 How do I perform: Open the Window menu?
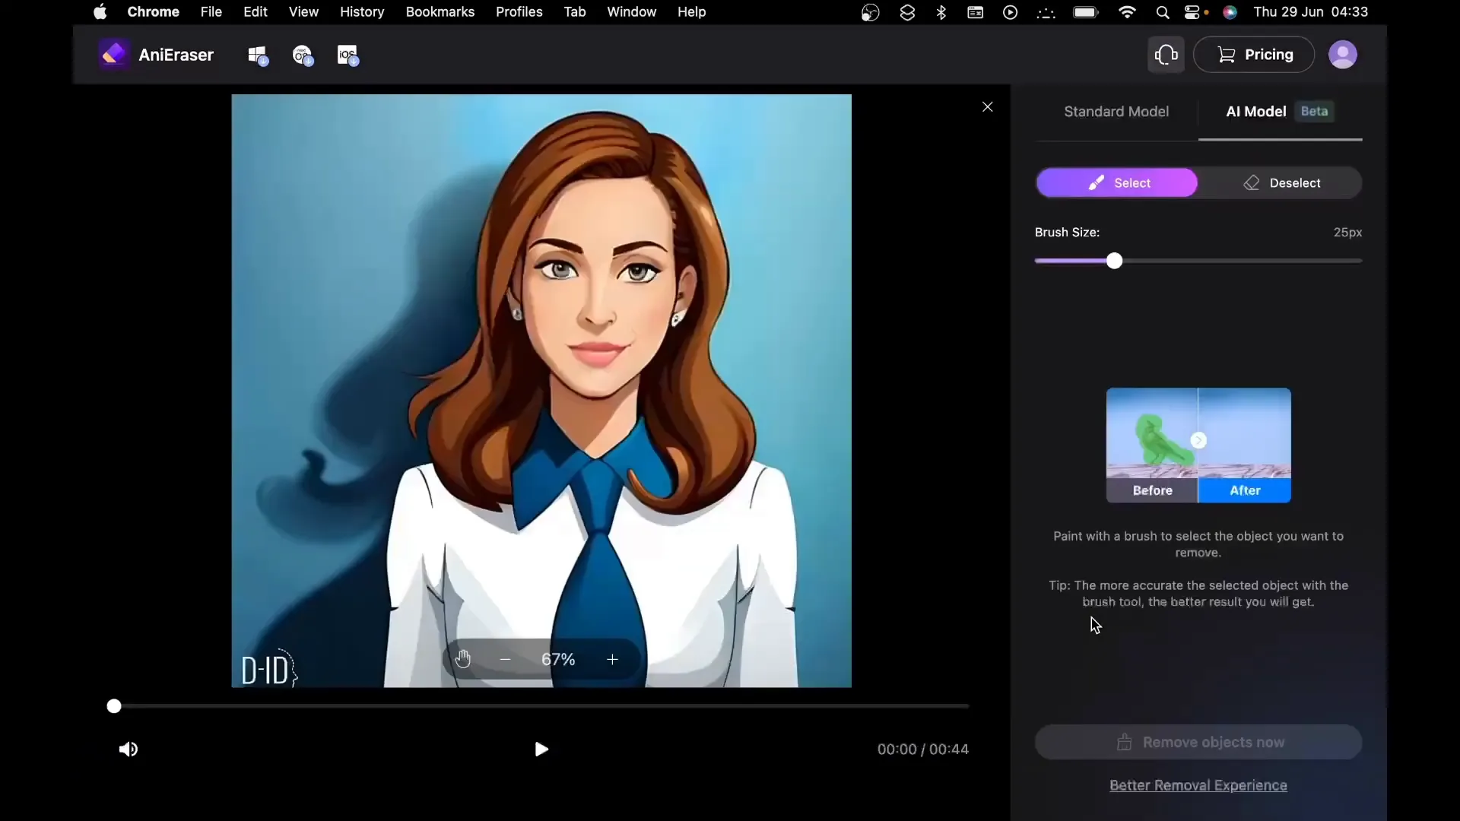pyautogui.click(x=632, y=12)
